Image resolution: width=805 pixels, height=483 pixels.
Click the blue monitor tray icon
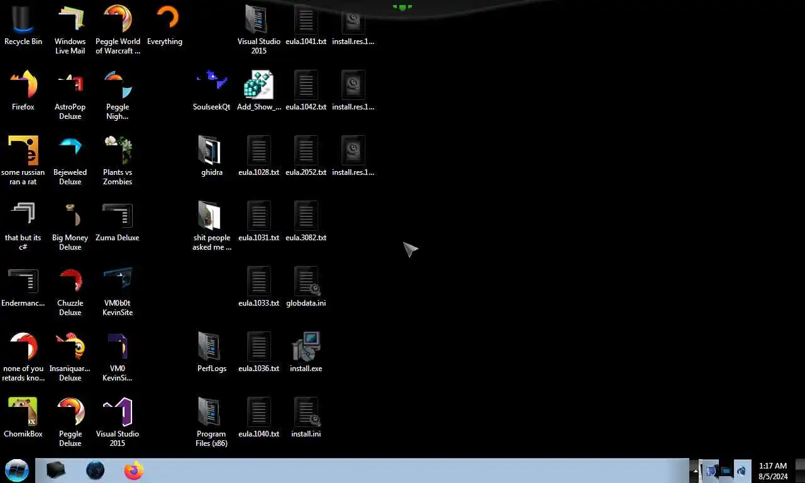point(726,470)
